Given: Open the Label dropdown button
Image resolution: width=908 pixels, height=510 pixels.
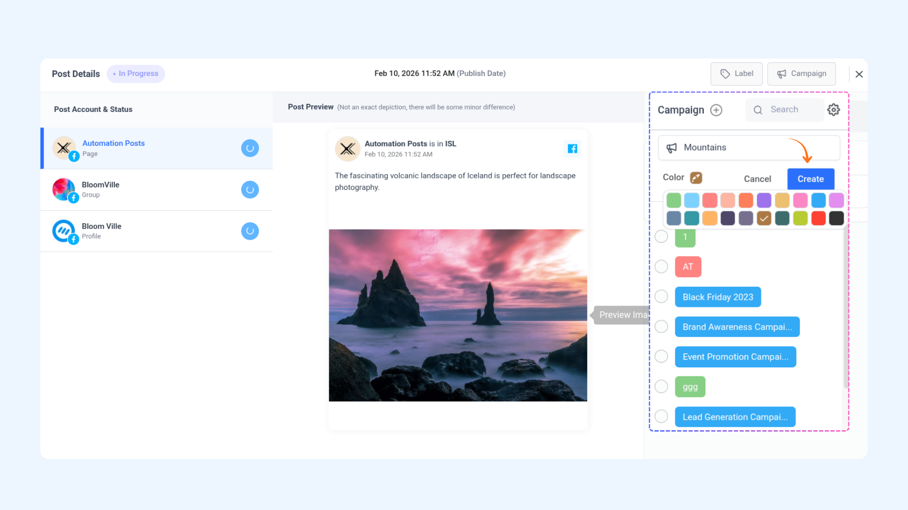Looking at the screenshot, I should click(736, 74).
